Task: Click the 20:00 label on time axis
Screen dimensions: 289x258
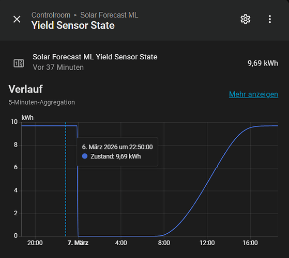Action: click(x=35, y=243)
